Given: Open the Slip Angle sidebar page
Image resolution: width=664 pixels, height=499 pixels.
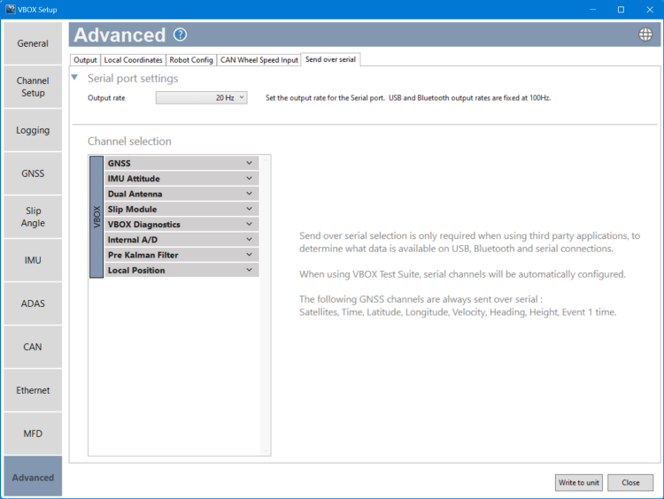Looking at the screenshot, I should 33,217.
